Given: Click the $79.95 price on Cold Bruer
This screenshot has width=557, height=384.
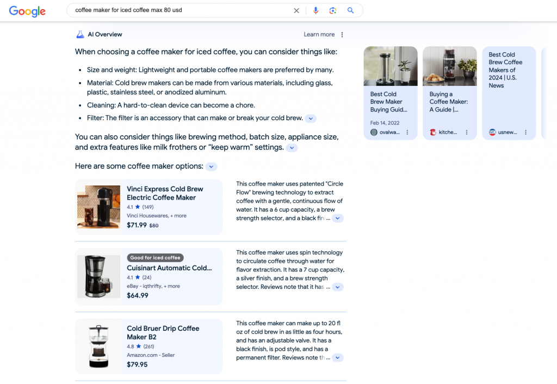Looking at the screenshot, I should point(137,364).
